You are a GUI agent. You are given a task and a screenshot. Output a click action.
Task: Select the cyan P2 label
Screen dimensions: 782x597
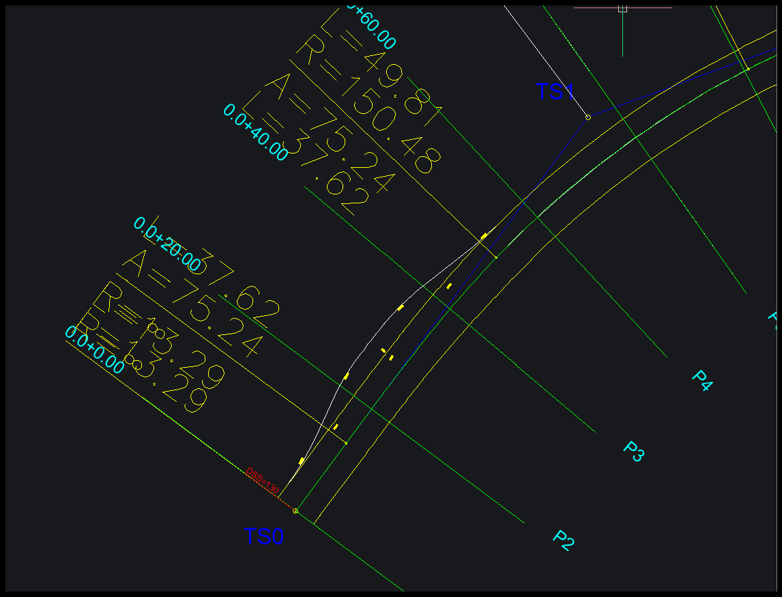tap(564, 540)
